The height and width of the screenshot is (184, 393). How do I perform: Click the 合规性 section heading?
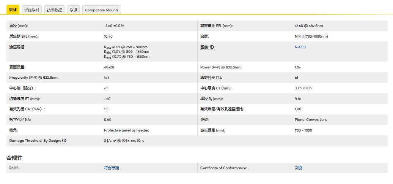tap(14, 158)
